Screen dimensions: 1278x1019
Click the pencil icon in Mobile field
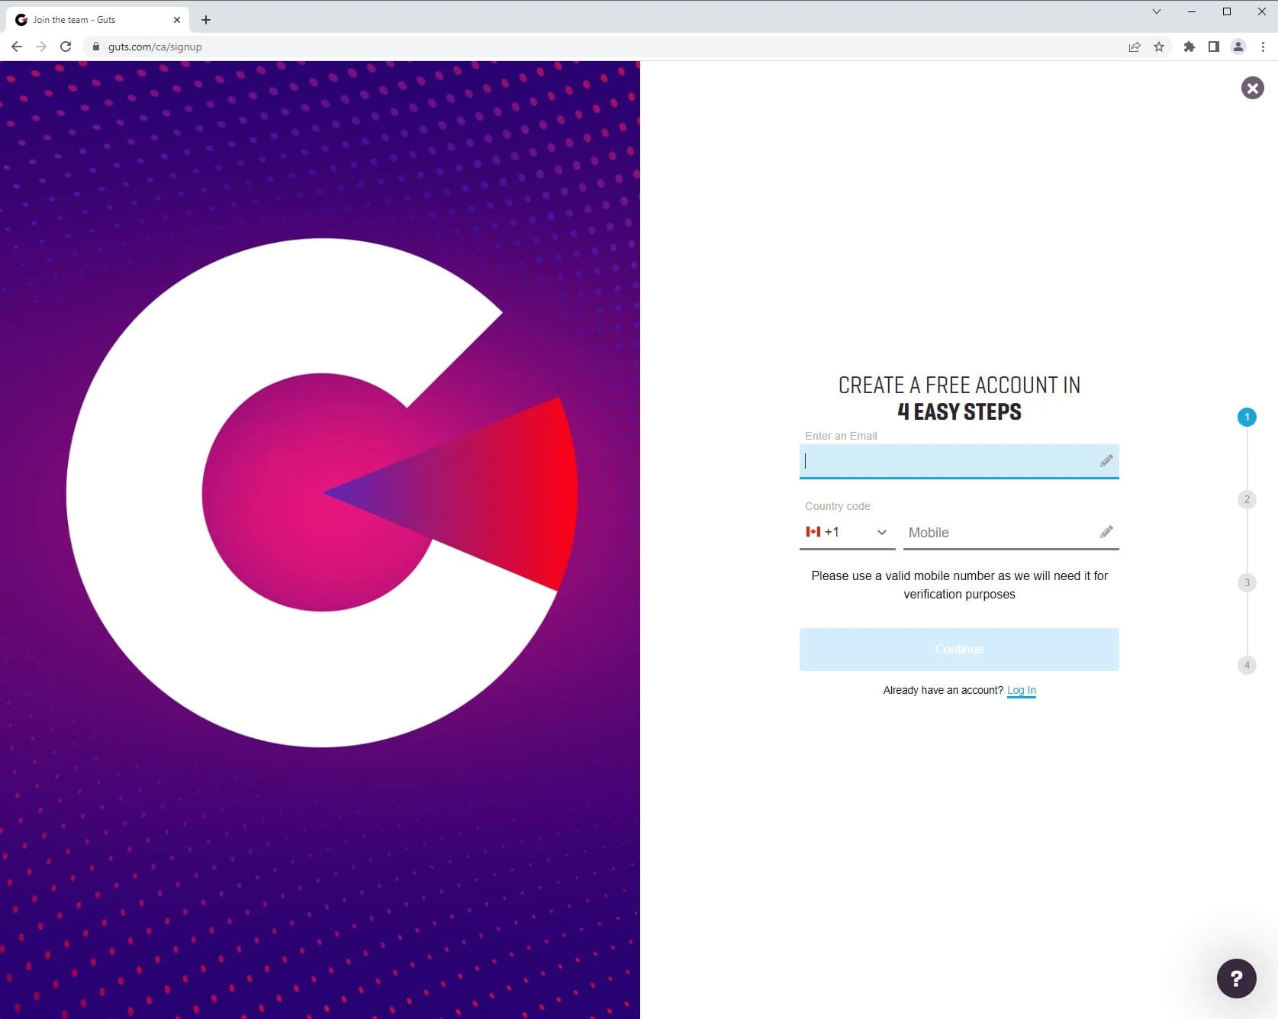coord(1106,532)
